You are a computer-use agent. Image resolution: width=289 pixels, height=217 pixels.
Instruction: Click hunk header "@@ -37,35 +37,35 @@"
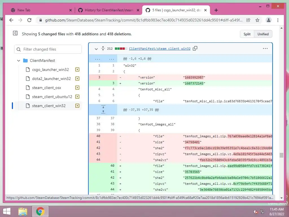coord(141,110)
